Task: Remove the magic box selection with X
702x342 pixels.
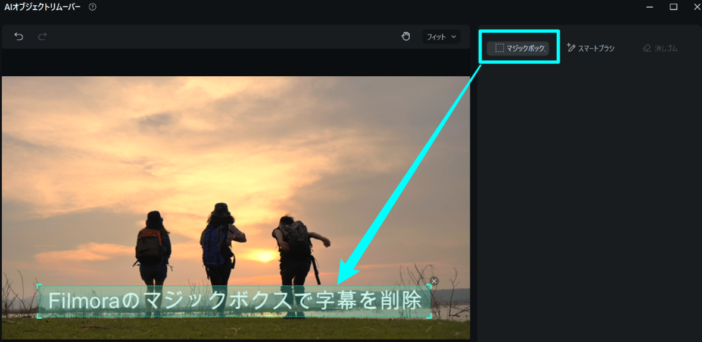Action: [x=434, y=281]
